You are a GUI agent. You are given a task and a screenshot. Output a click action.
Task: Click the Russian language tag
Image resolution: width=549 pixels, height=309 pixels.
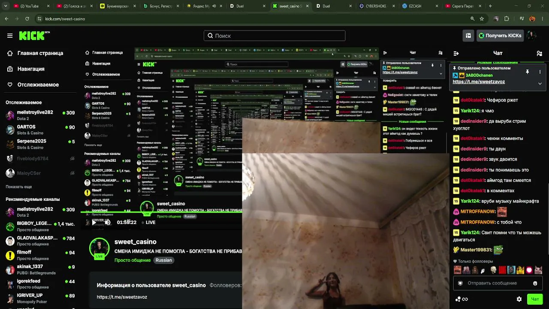click(164, 260)
